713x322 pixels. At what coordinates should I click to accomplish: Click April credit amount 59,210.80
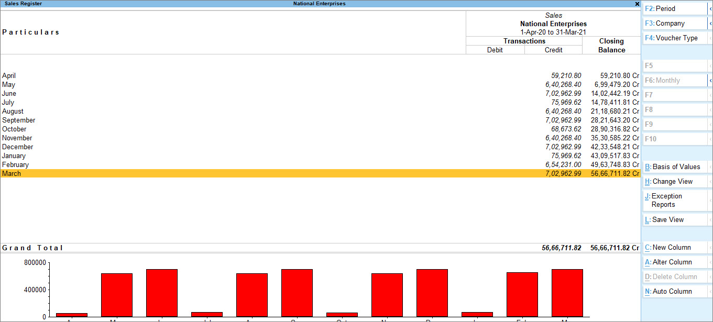(566, 76)
